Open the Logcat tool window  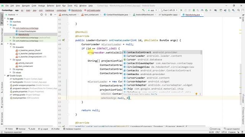tap(43, 129)
